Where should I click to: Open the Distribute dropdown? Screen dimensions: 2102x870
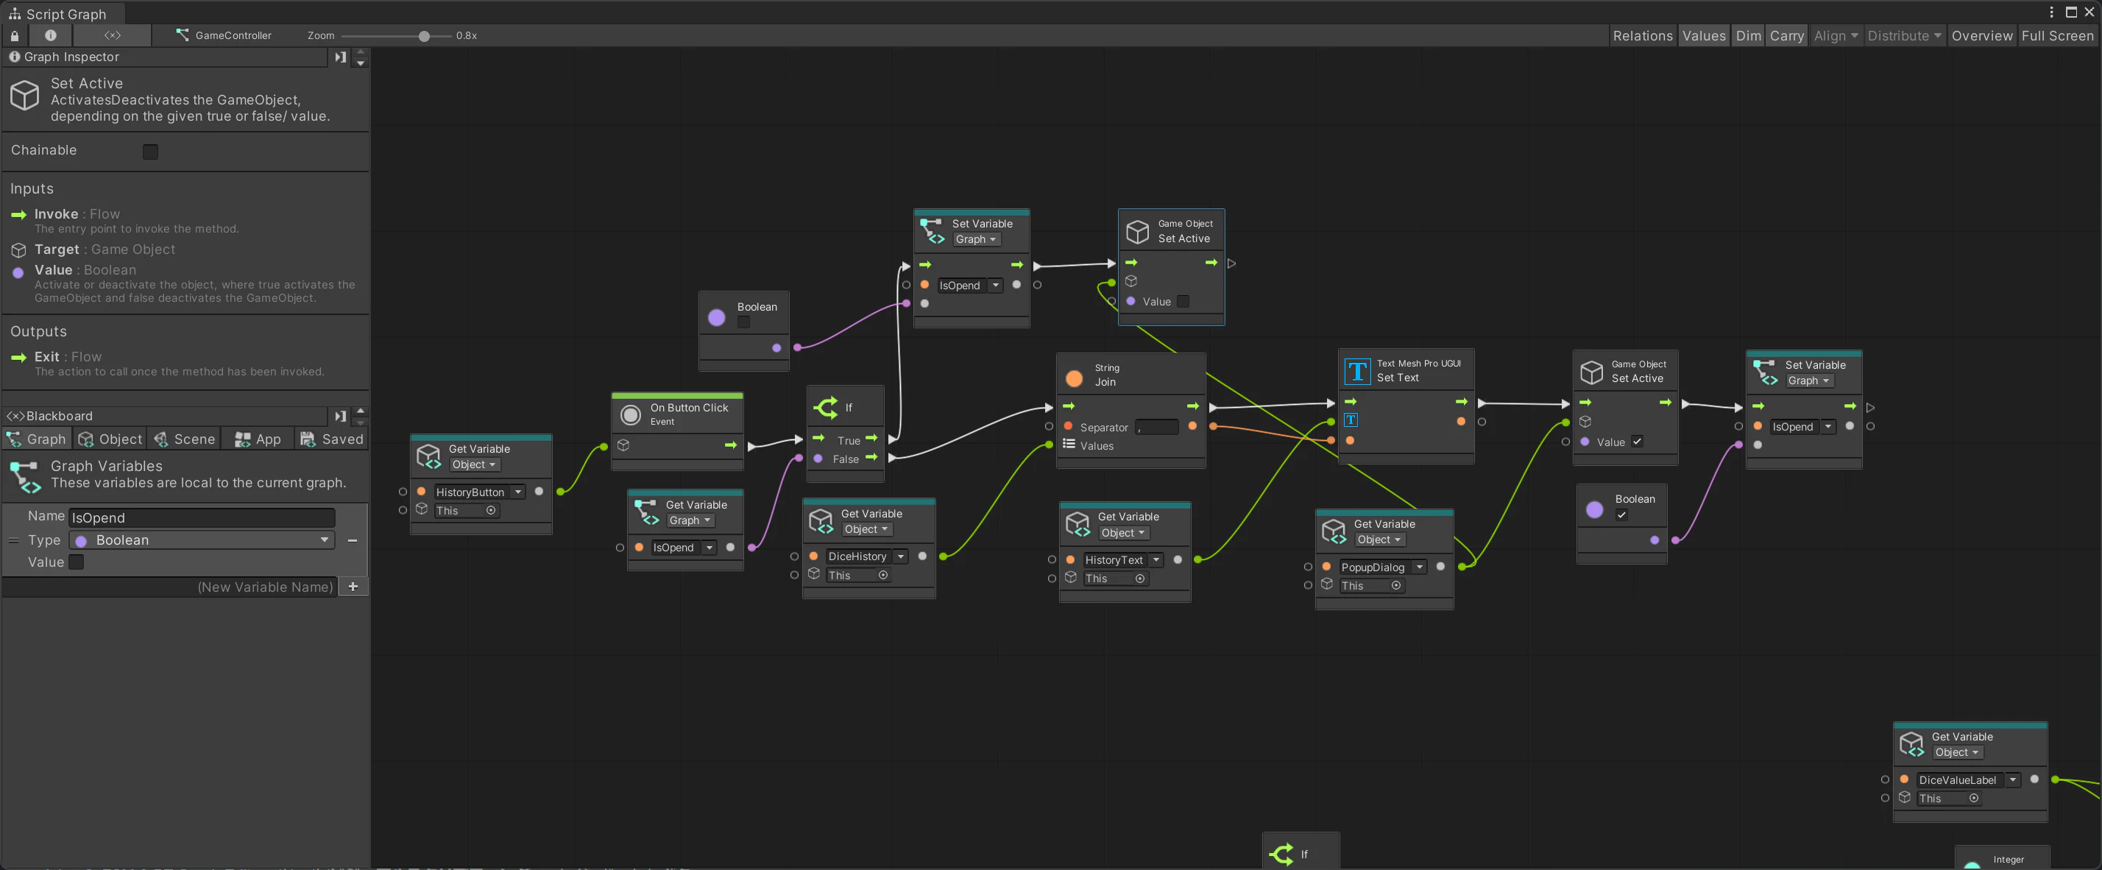[x=1904, y=36]
